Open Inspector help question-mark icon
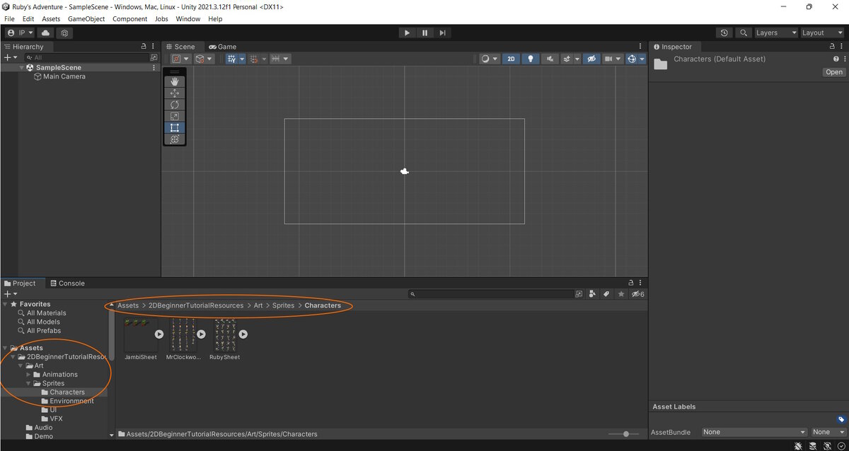 pos(836,59)
